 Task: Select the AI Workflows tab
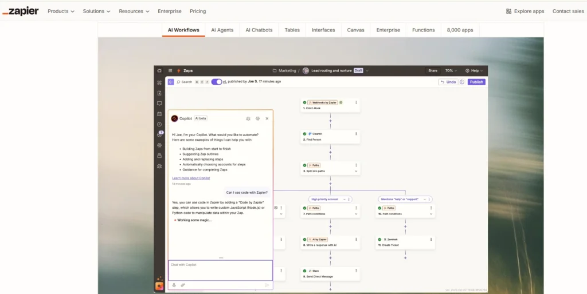(183, 30)
